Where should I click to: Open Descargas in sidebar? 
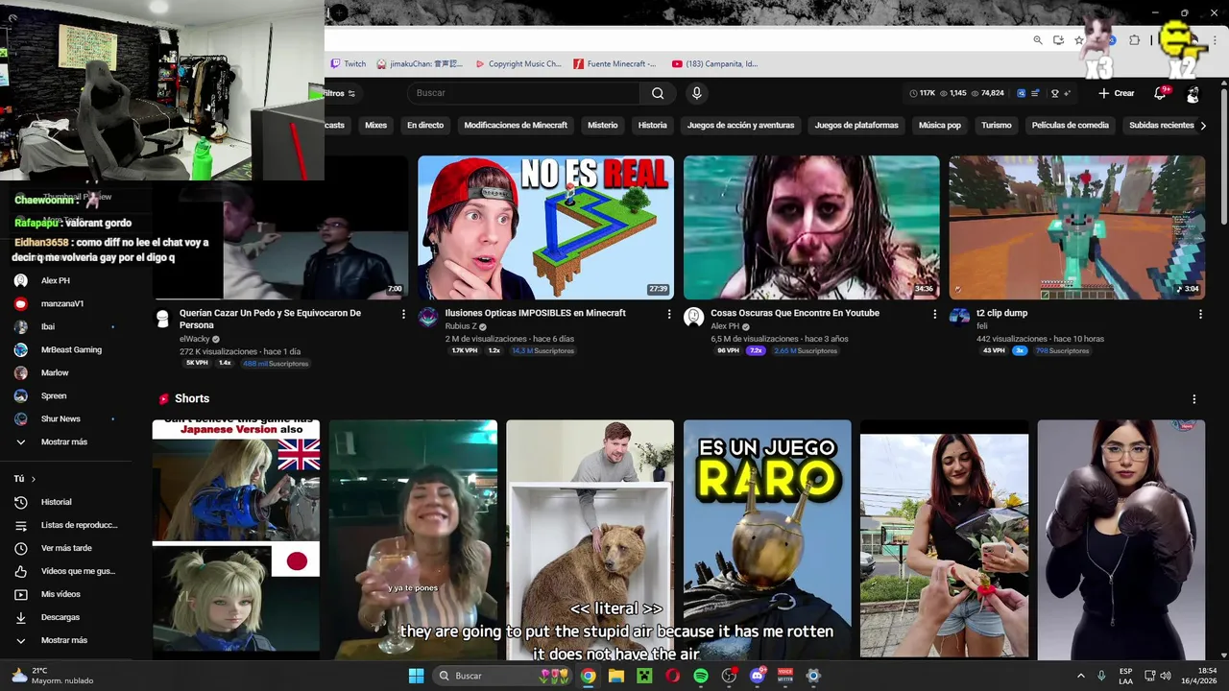[63, 617]
